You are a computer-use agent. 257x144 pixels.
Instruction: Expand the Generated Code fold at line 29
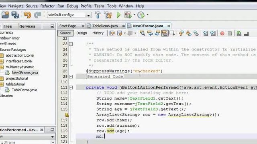click(71, 76)
